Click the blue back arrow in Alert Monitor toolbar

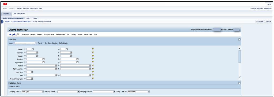tap(10, 34)
